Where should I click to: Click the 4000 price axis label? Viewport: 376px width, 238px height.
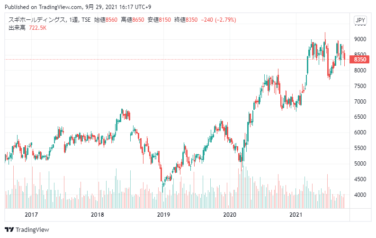coord(360,194)
